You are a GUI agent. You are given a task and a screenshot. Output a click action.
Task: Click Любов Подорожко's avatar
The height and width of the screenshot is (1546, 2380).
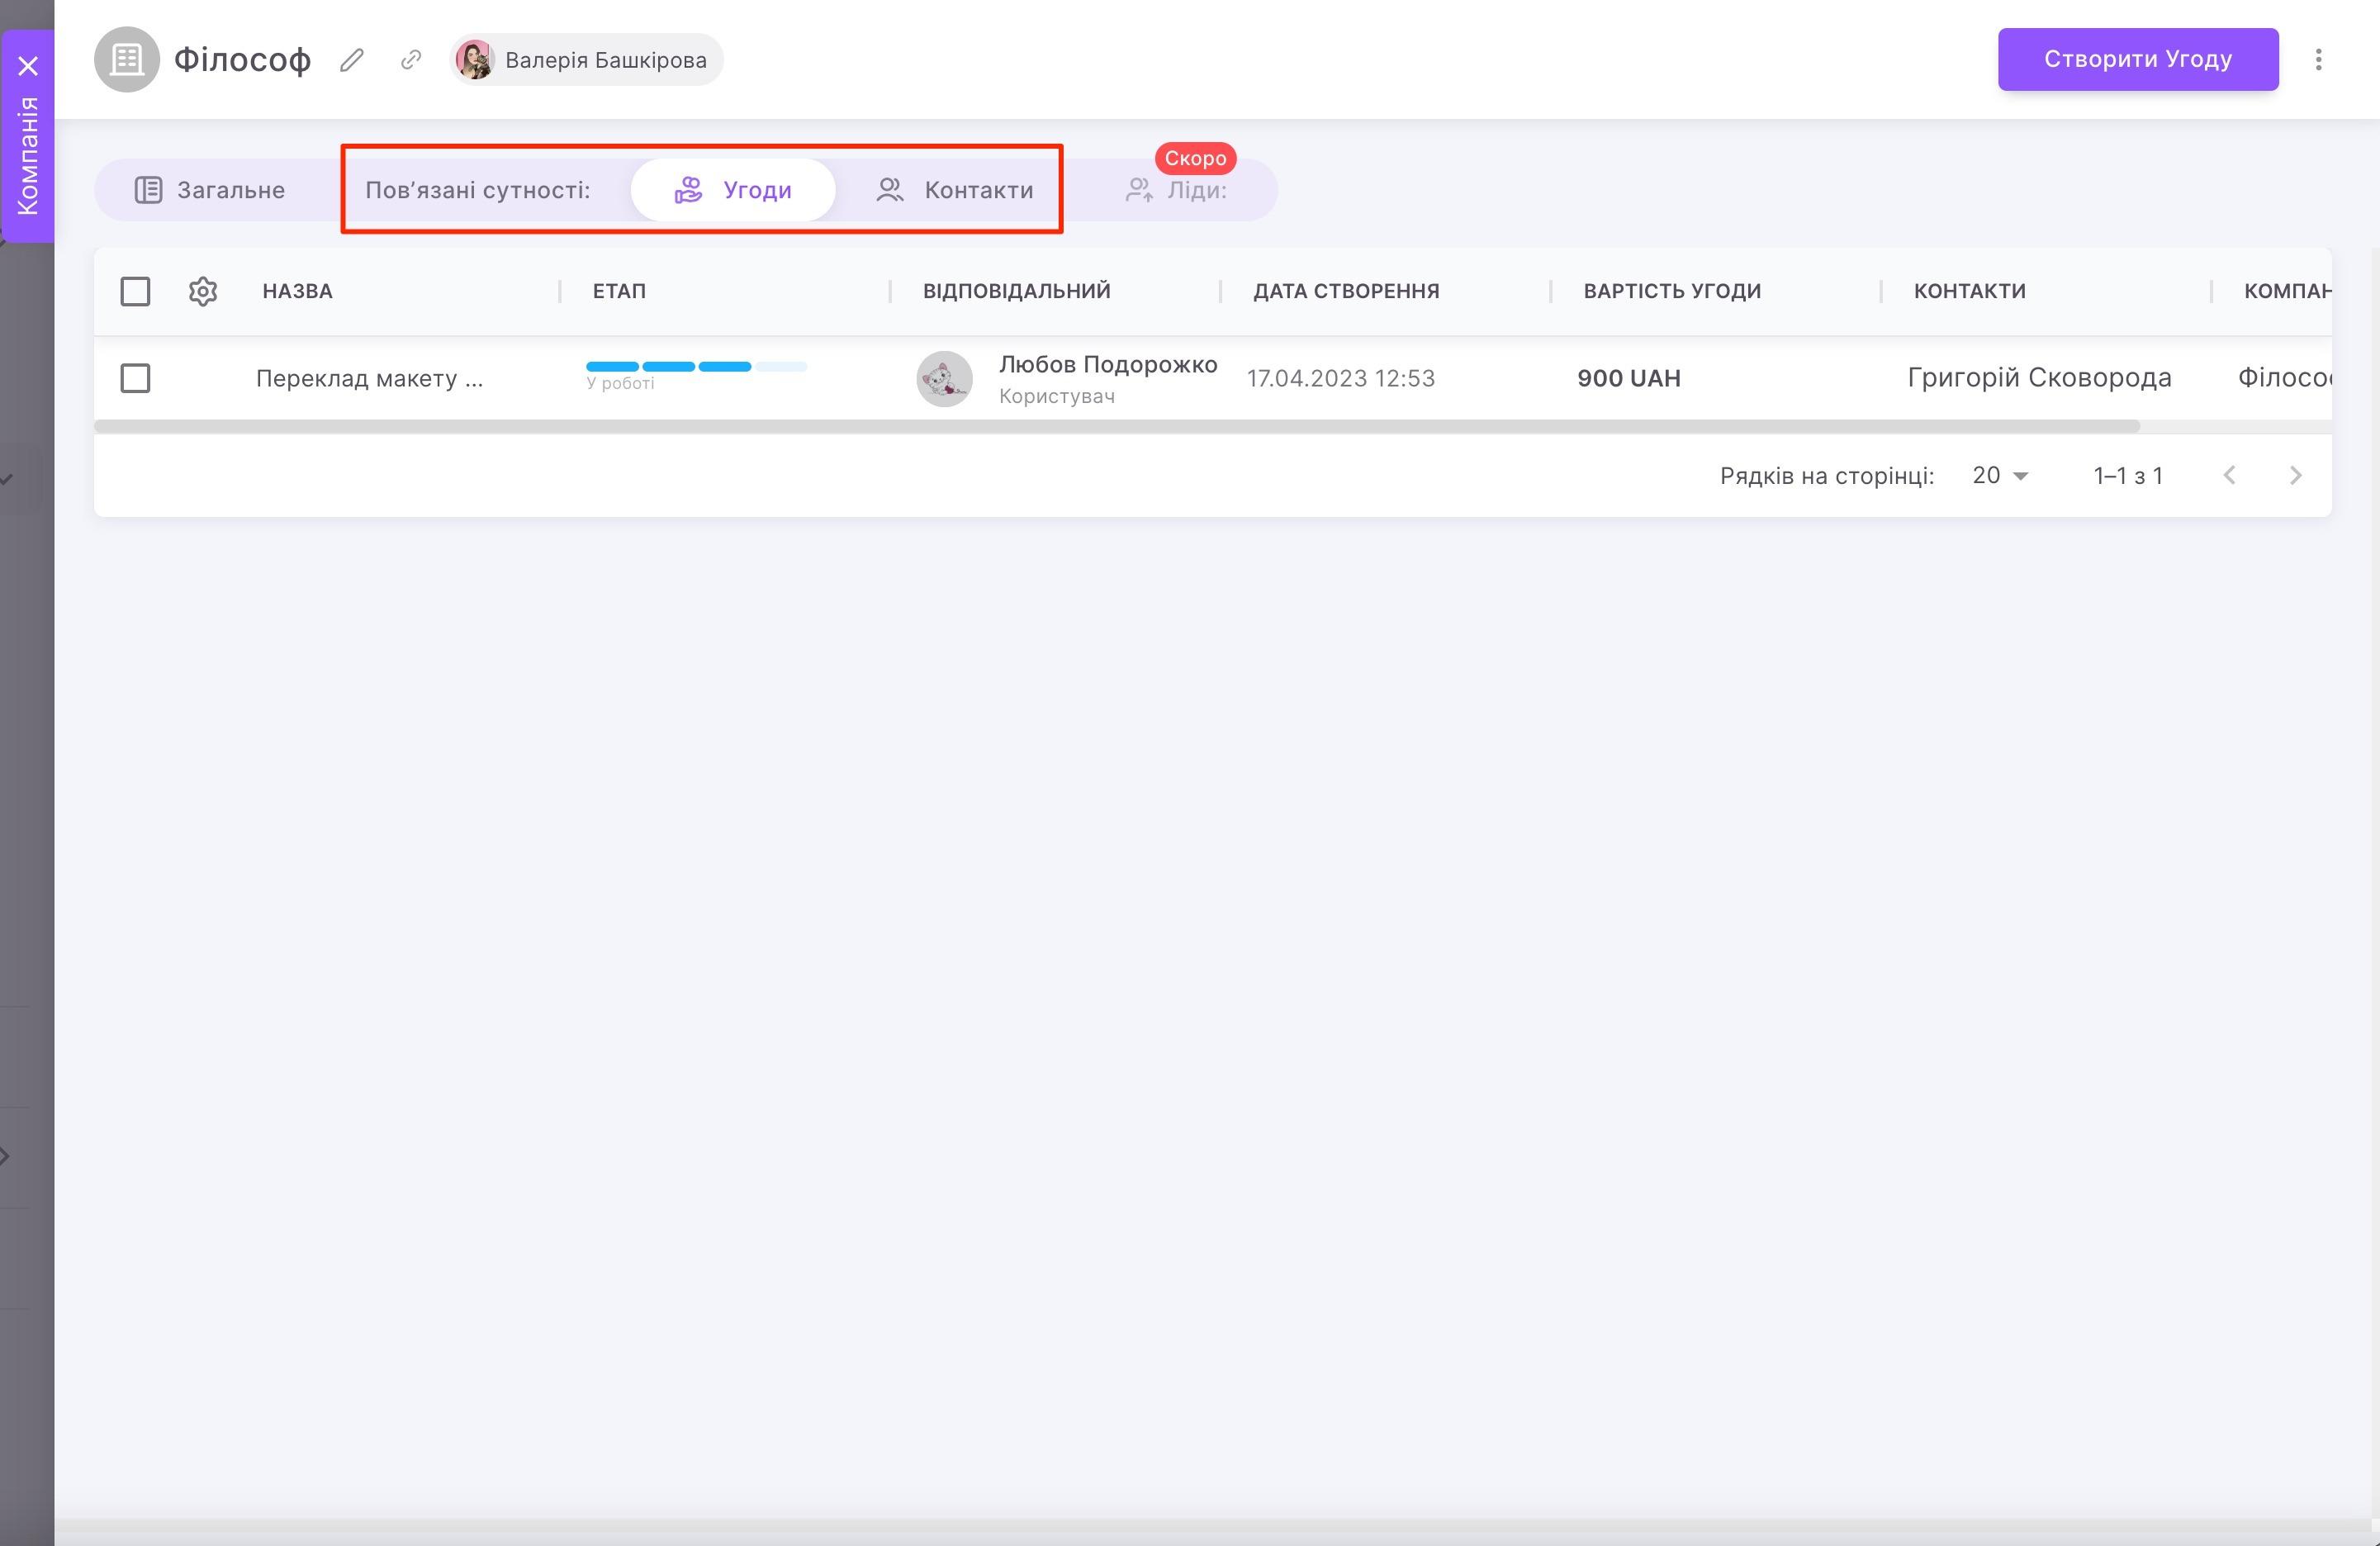pyautogui.click(x=944, y=378)
